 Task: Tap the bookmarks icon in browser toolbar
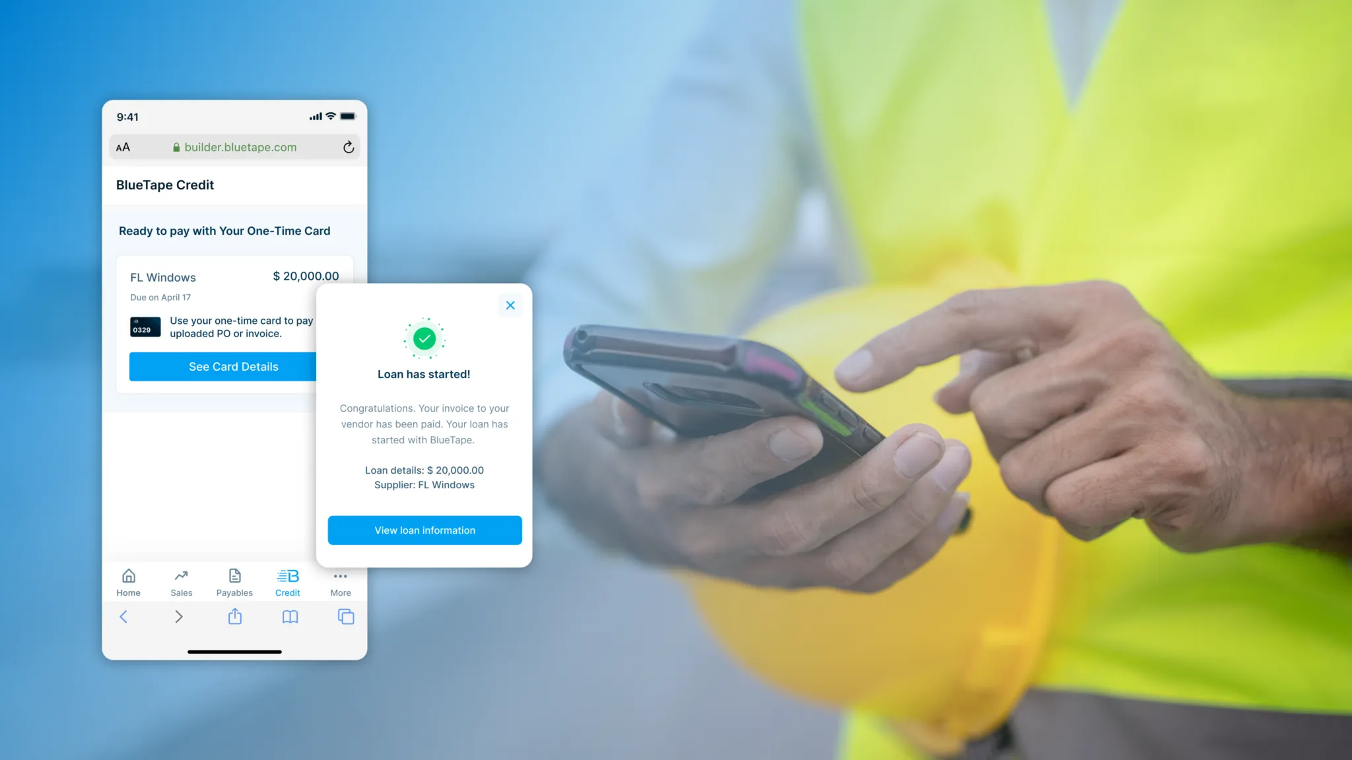[290, 616]
